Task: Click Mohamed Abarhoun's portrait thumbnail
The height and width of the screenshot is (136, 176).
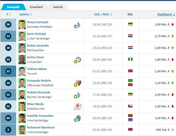Action: [22, 130]
